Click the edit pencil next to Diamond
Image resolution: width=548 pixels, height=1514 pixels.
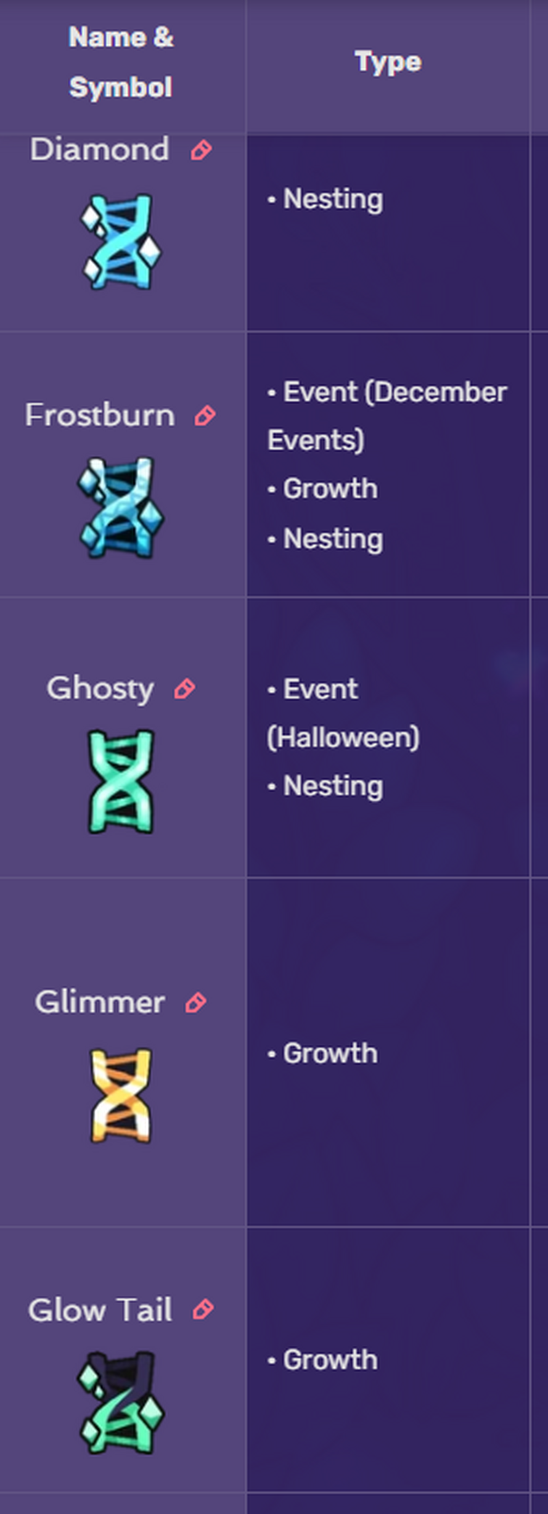(x=201, y=150)
